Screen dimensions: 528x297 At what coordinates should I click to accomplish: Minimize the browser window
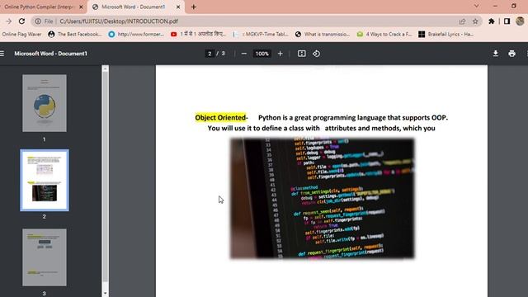(495, 6)
